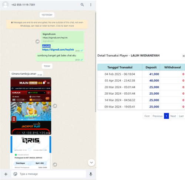Open the QRIS payment receipt image
The image size is (185, 180).
pyautogui.click(x=31, y=152)
